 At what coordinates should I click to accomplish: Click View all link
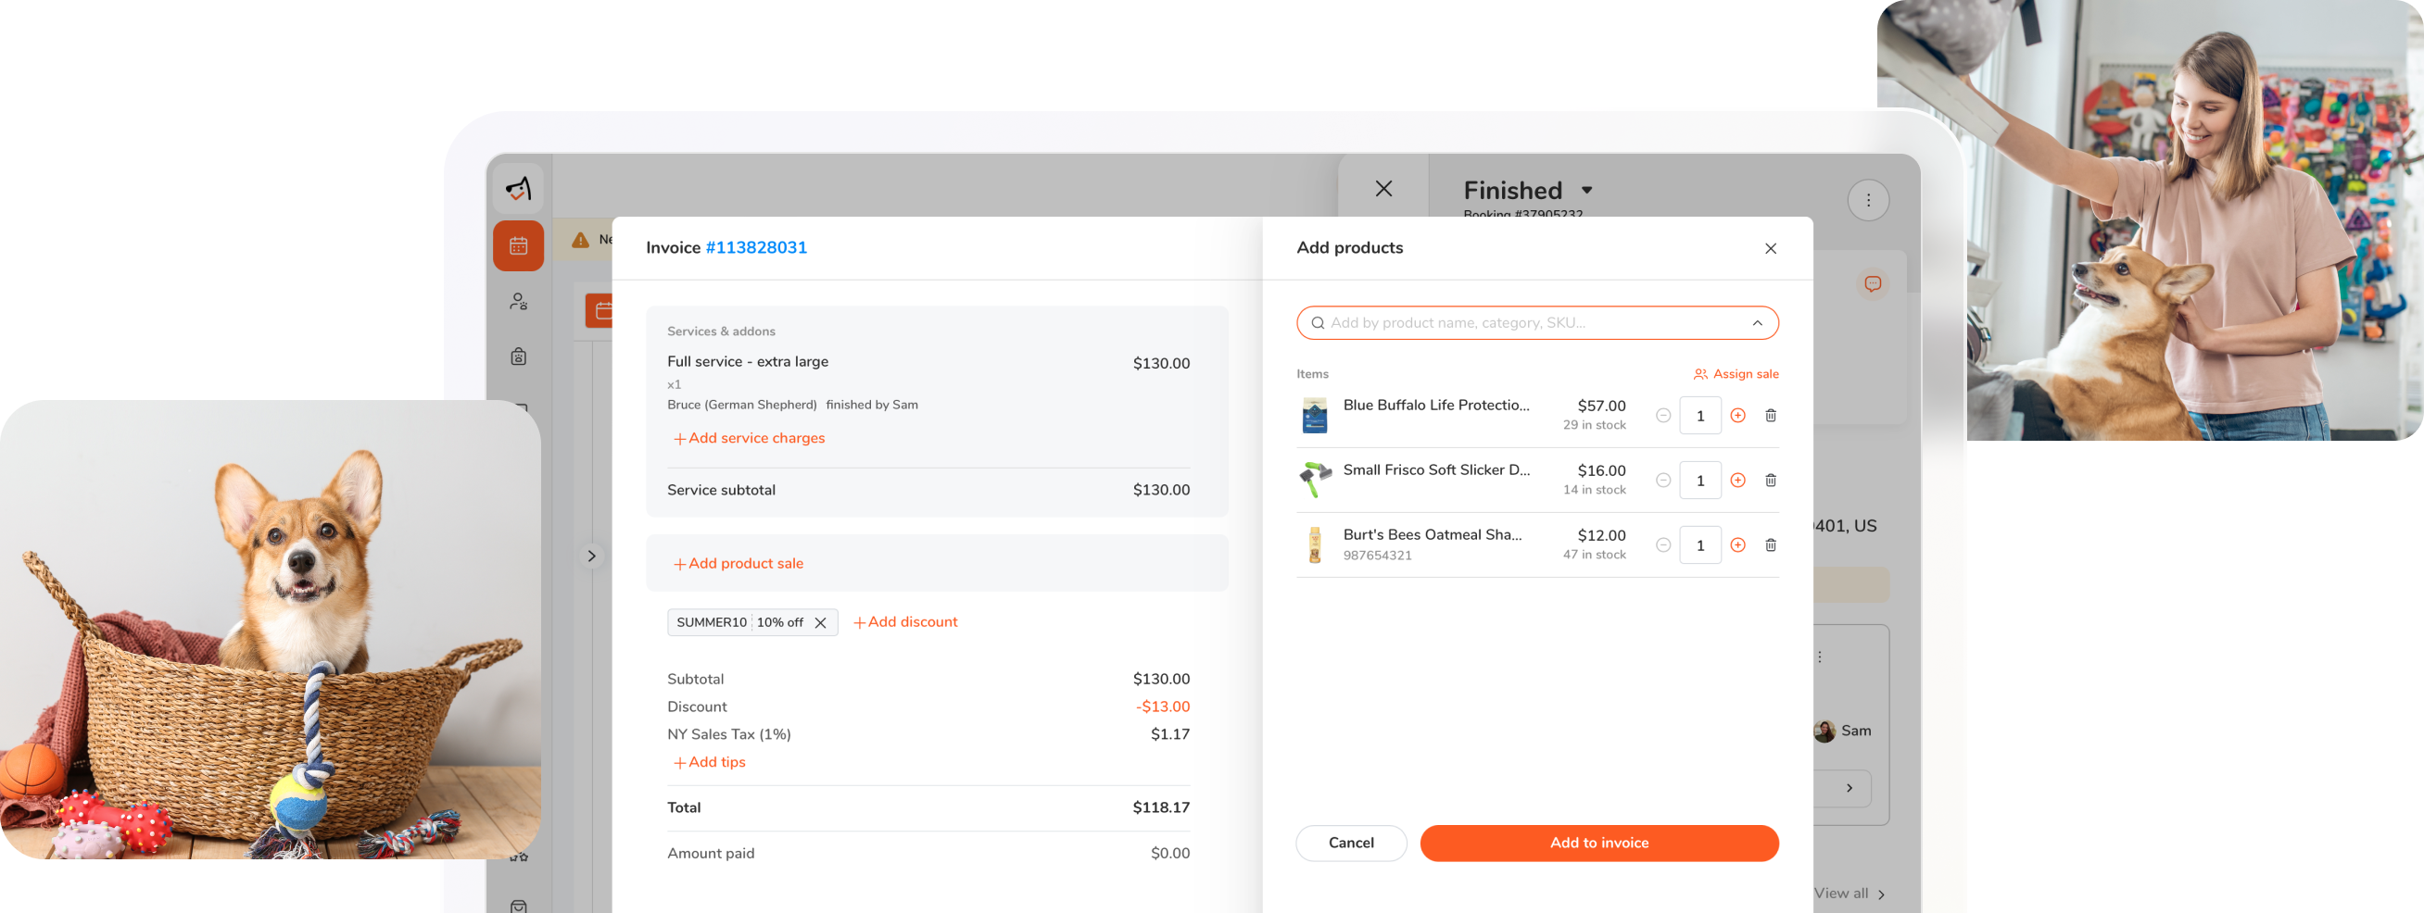(x=1848, y=894)
